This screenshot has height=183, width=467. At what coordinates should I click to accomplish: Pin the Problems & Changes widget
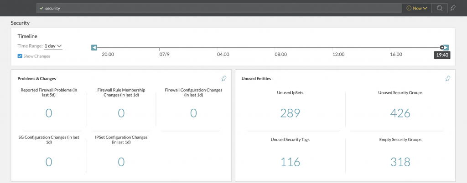pyautogui.click(x=224, y=78)
